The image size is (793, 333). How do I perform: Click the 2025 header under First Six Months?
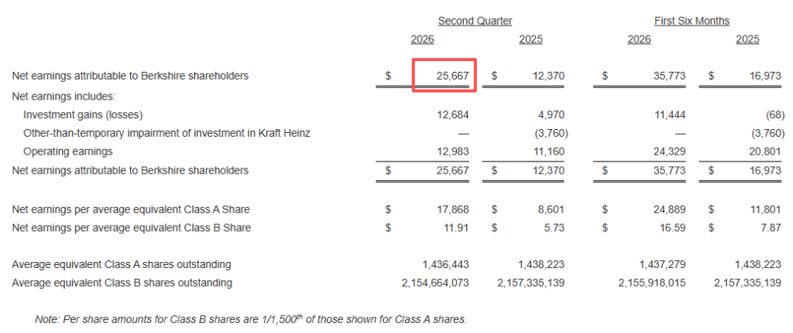click(747, 39)
